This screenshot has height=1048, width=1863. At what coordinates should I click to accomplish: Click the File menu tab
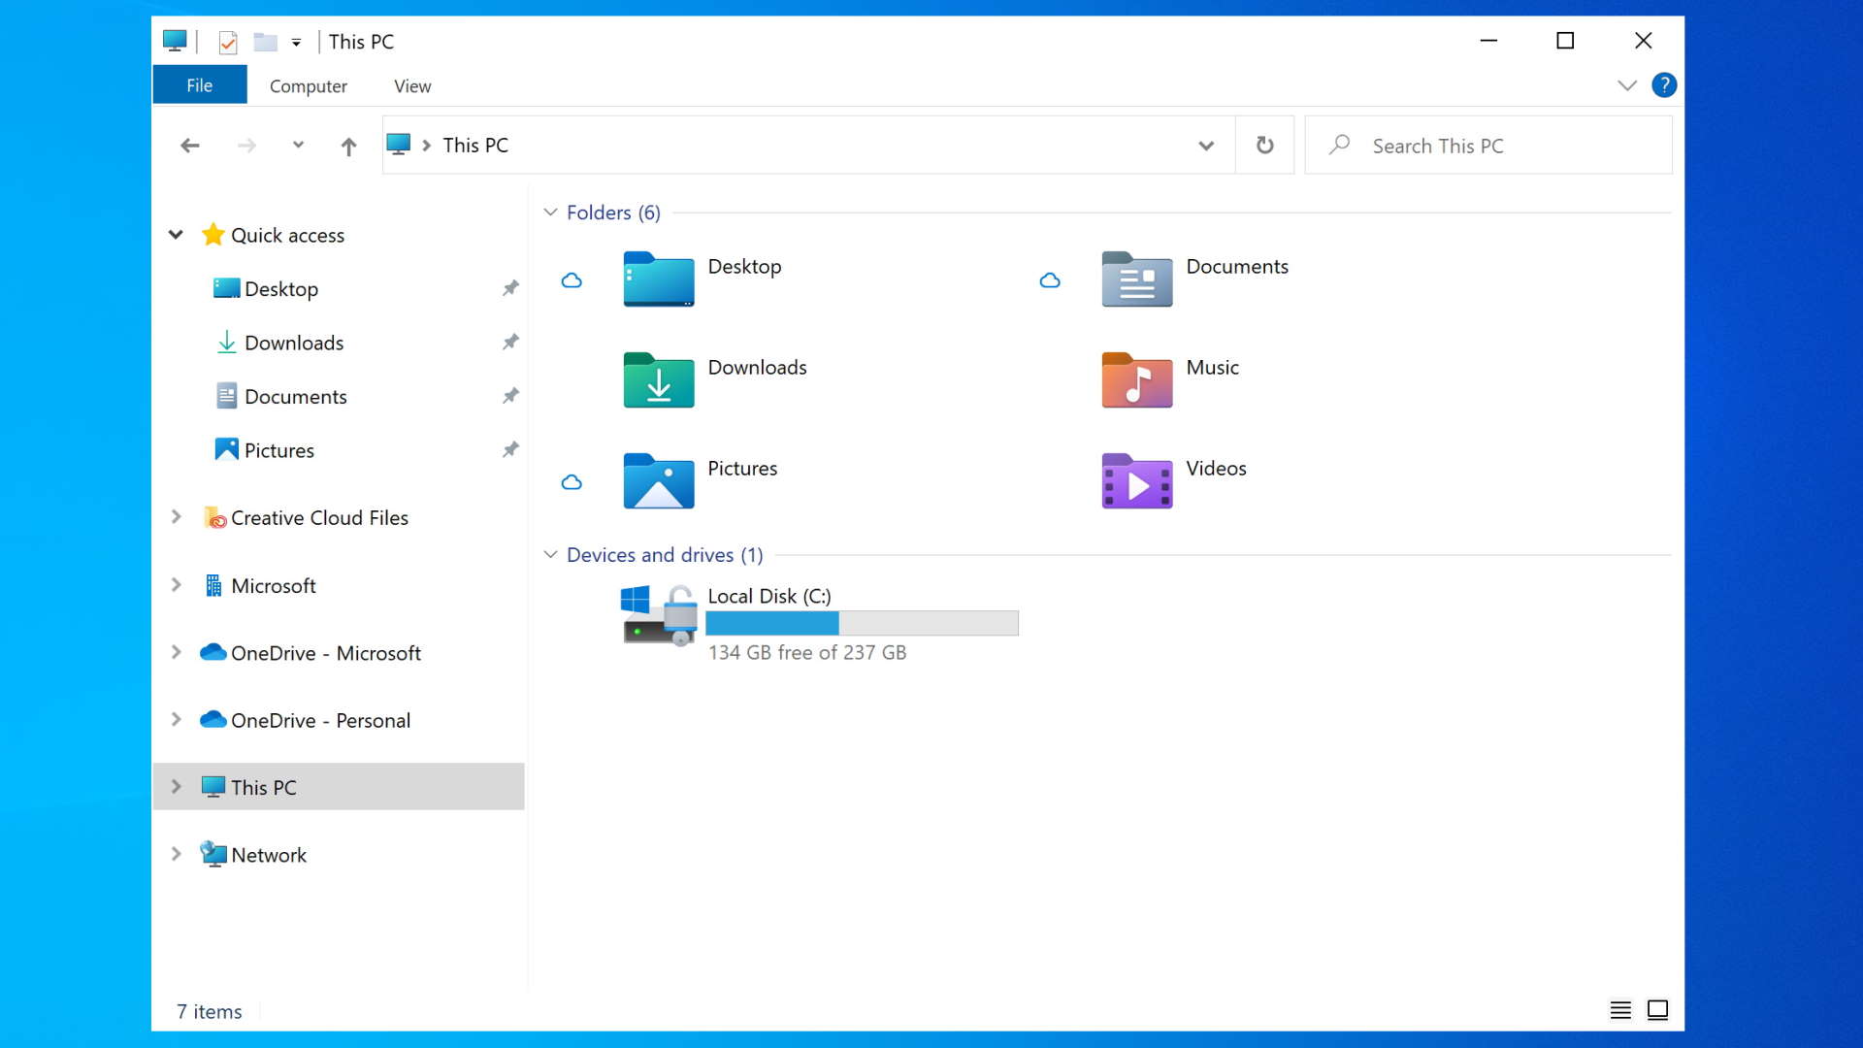pos(200,84)
